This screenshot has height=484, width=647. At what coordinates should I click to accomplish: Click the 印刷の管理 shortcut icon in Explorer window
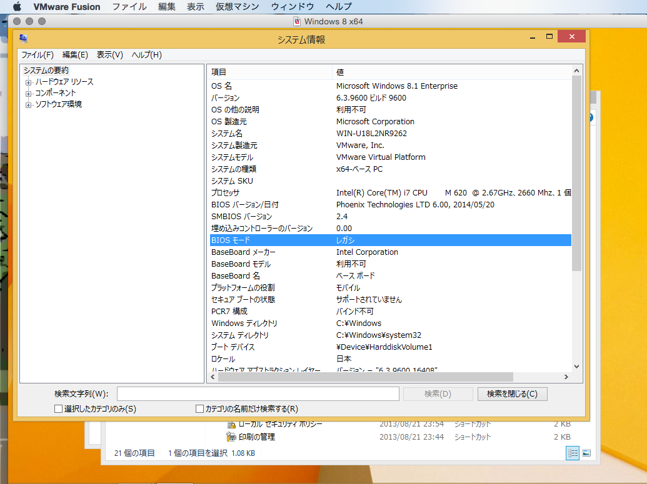pos(231,437)
